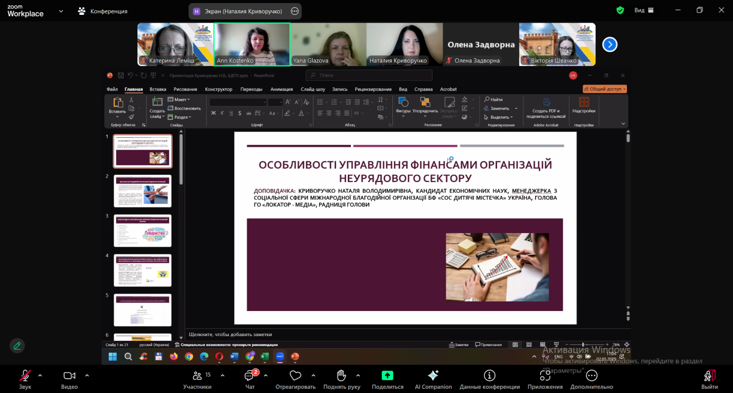This screenshot has width=733, height=393.
Task: Open the Раздел section dropdown
Action: point(180,117)
